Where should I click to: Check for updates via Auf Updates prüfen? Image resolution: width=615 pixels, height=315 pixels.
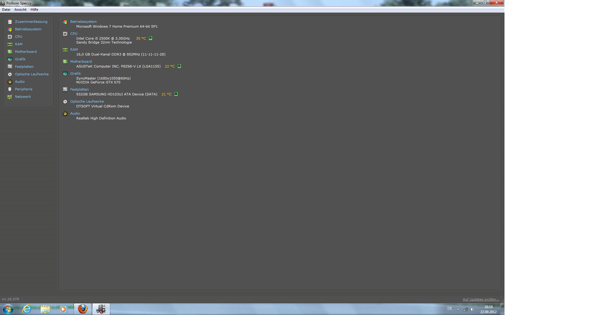(x=481, y=299)
